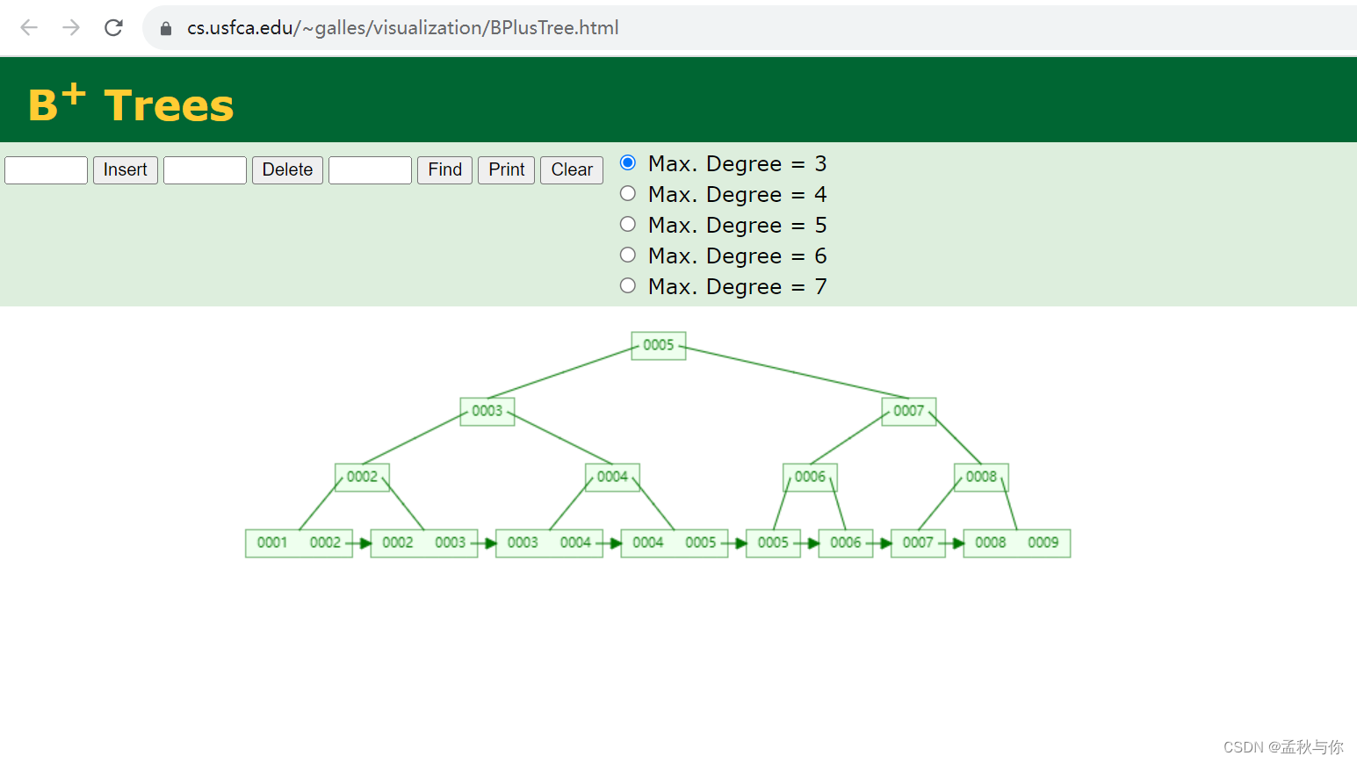Click internal node 0003

pyautogui.click(x=487, y=411)
